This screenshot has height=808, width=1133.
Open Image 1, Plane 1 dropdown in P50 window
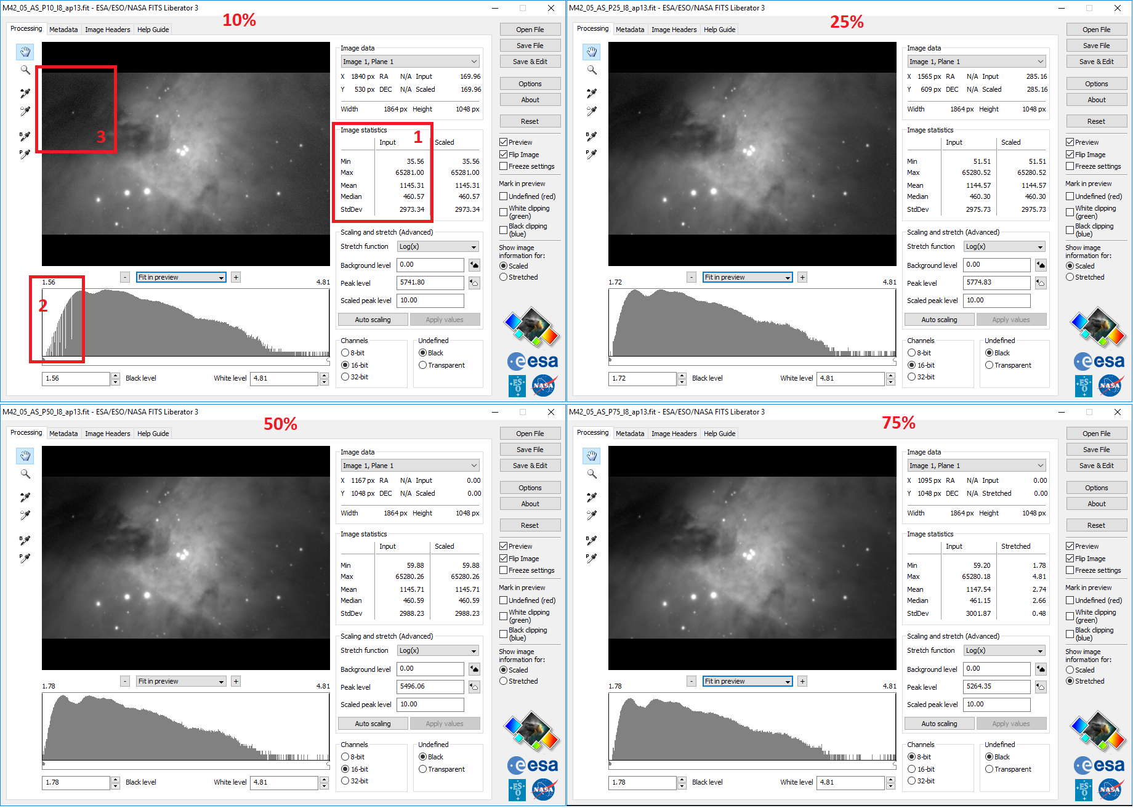[x=410, y=466]
